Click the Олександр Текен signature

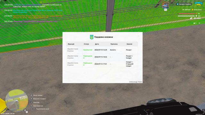click(135, 82)
